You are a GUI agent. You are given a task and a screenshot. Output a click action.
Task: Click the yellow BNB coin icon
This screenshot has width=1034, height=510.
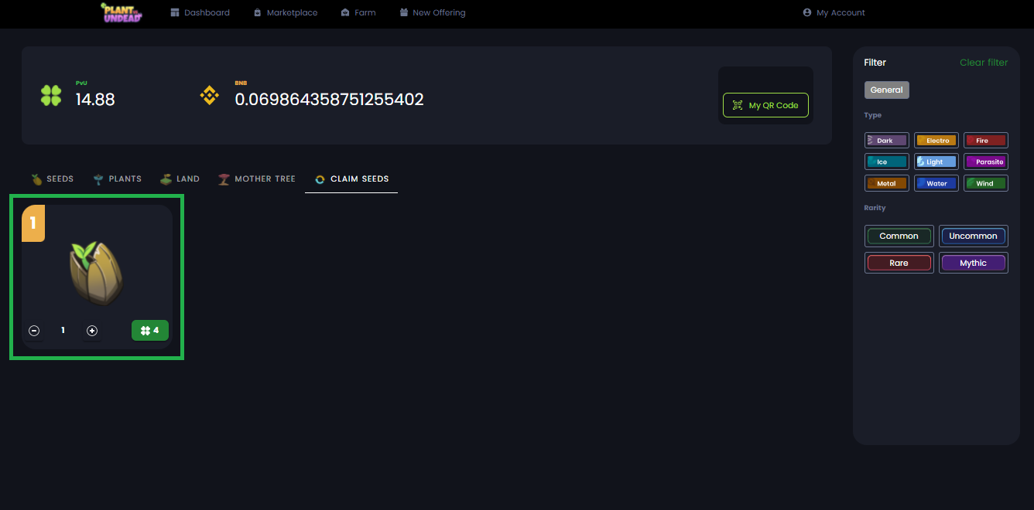coord(210,96)
